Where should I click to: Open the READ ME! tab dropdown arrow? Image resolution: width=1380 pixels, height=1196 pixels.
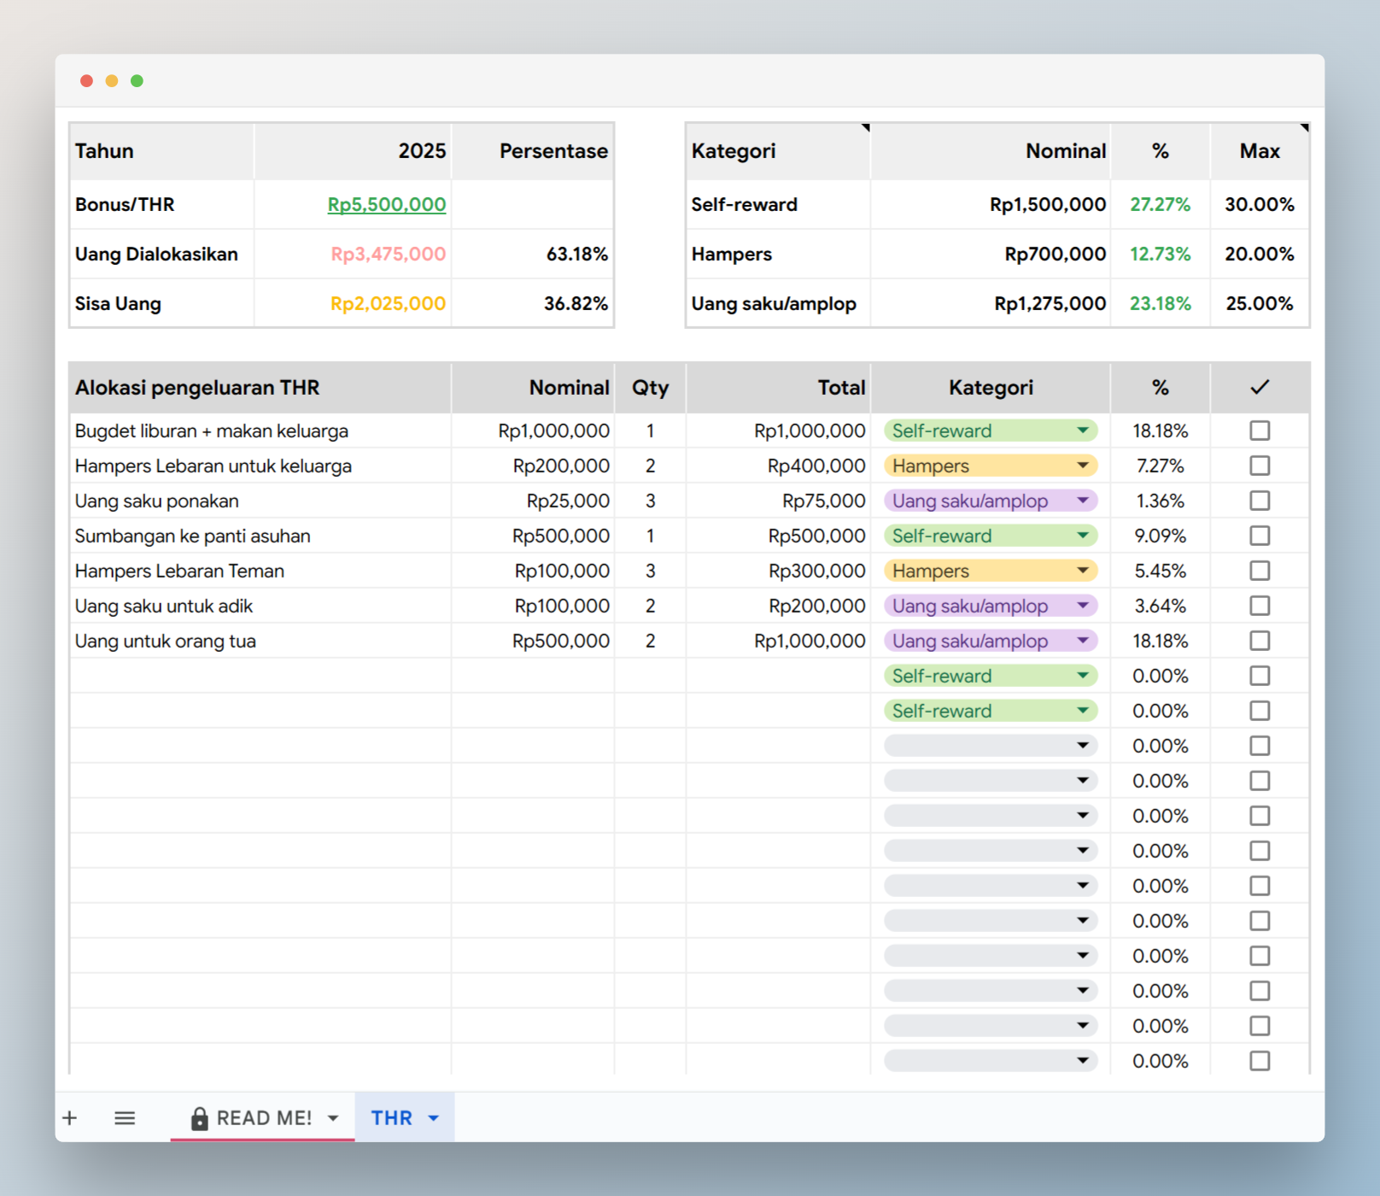click(333, 1118)
